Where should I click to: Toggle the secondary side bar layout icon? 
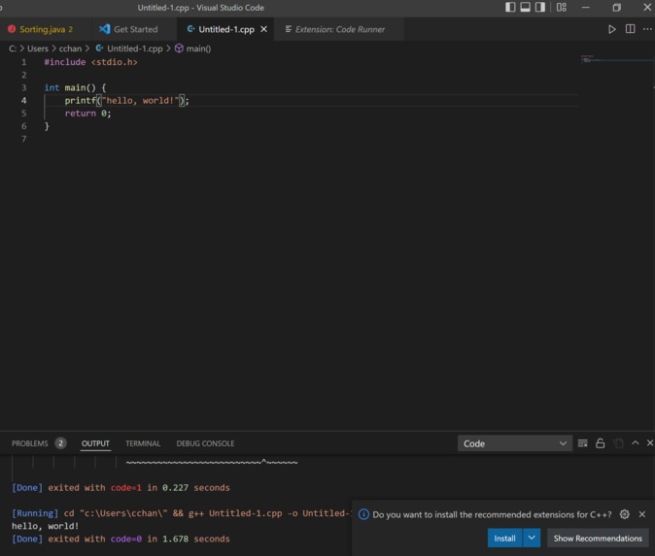pos(540,7)
